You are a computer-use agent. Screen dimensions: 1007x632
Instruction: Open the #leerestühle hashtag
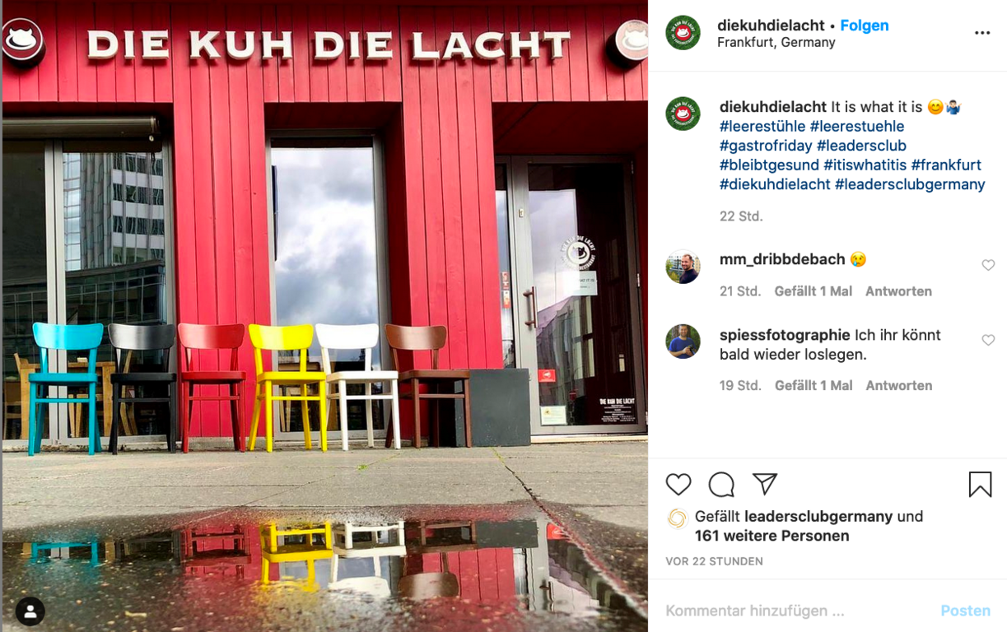[762, 127]
